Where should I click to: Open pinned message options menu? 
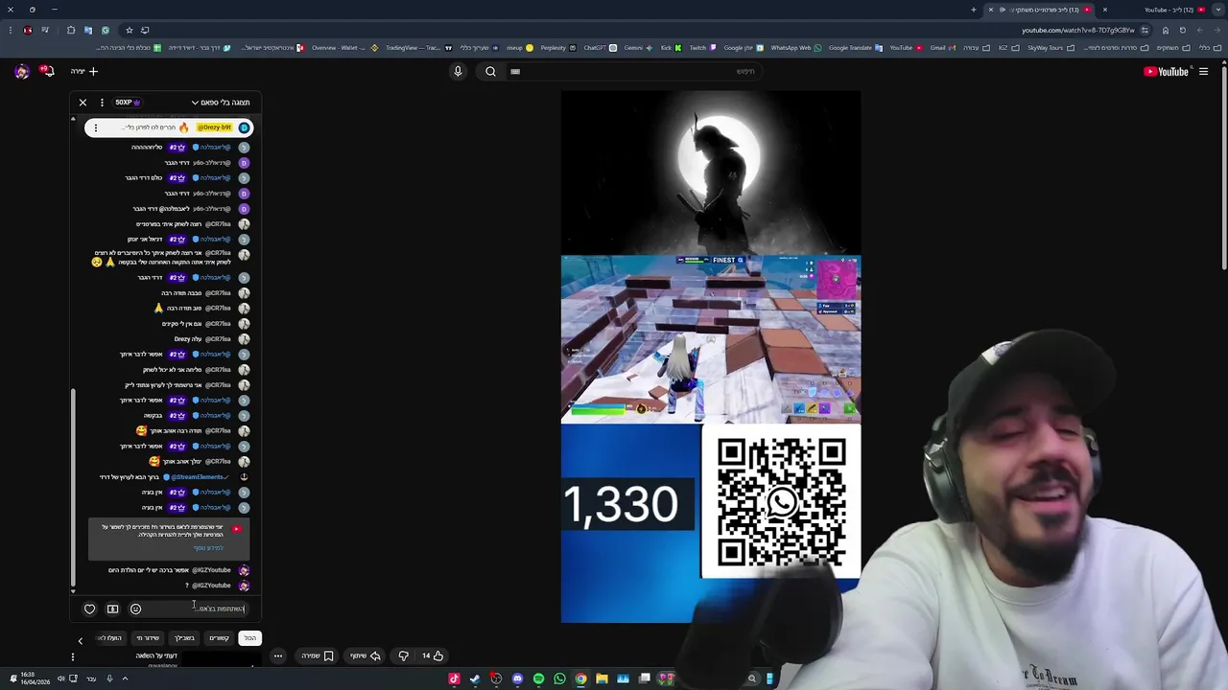95,127
